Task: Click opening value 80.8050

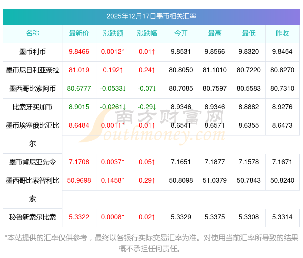Action: tap(181, 70)
